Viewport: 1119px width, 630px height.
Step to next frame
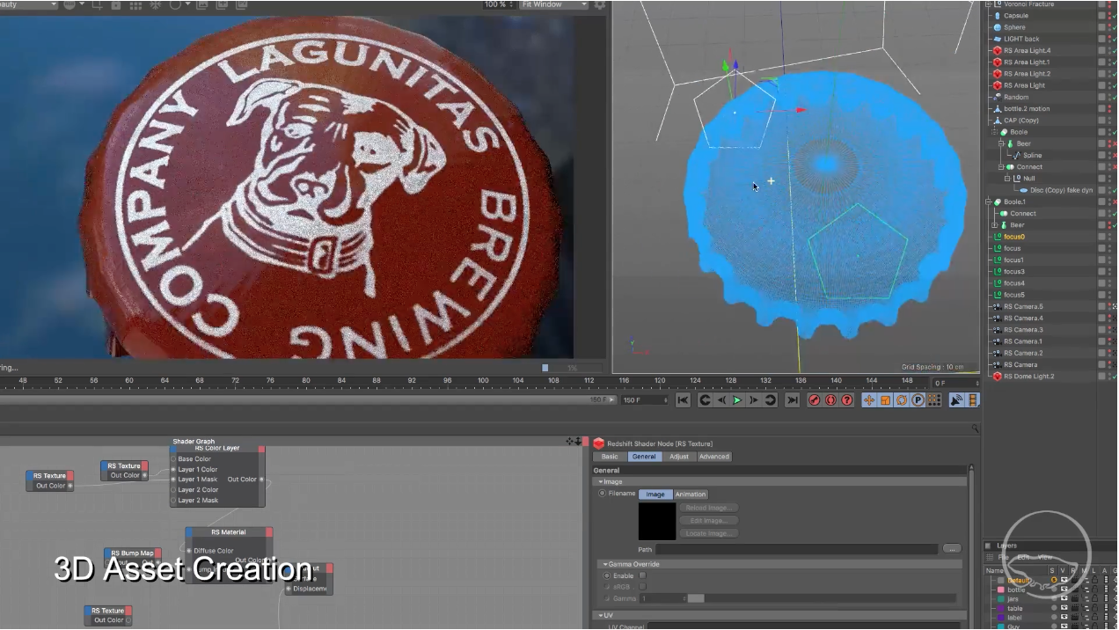click(x=754, y=400)
